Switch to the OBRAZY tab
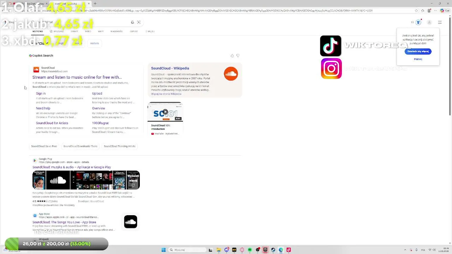This screenshot has height=254, width=452. [x=74, y=31]
